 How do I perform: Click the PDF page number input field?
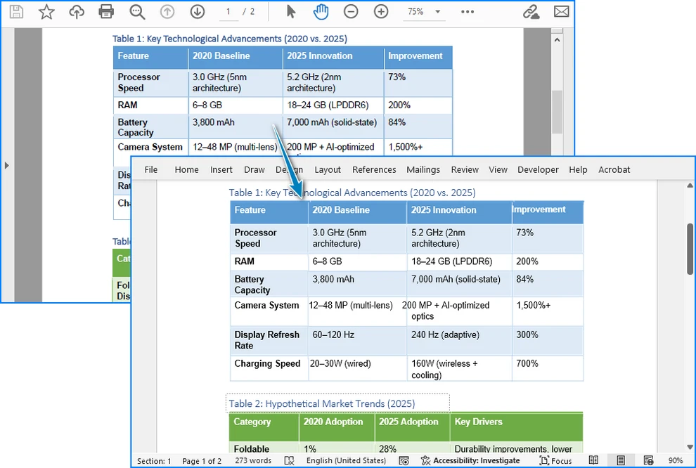pyautogui.click(x=230, y=11)
